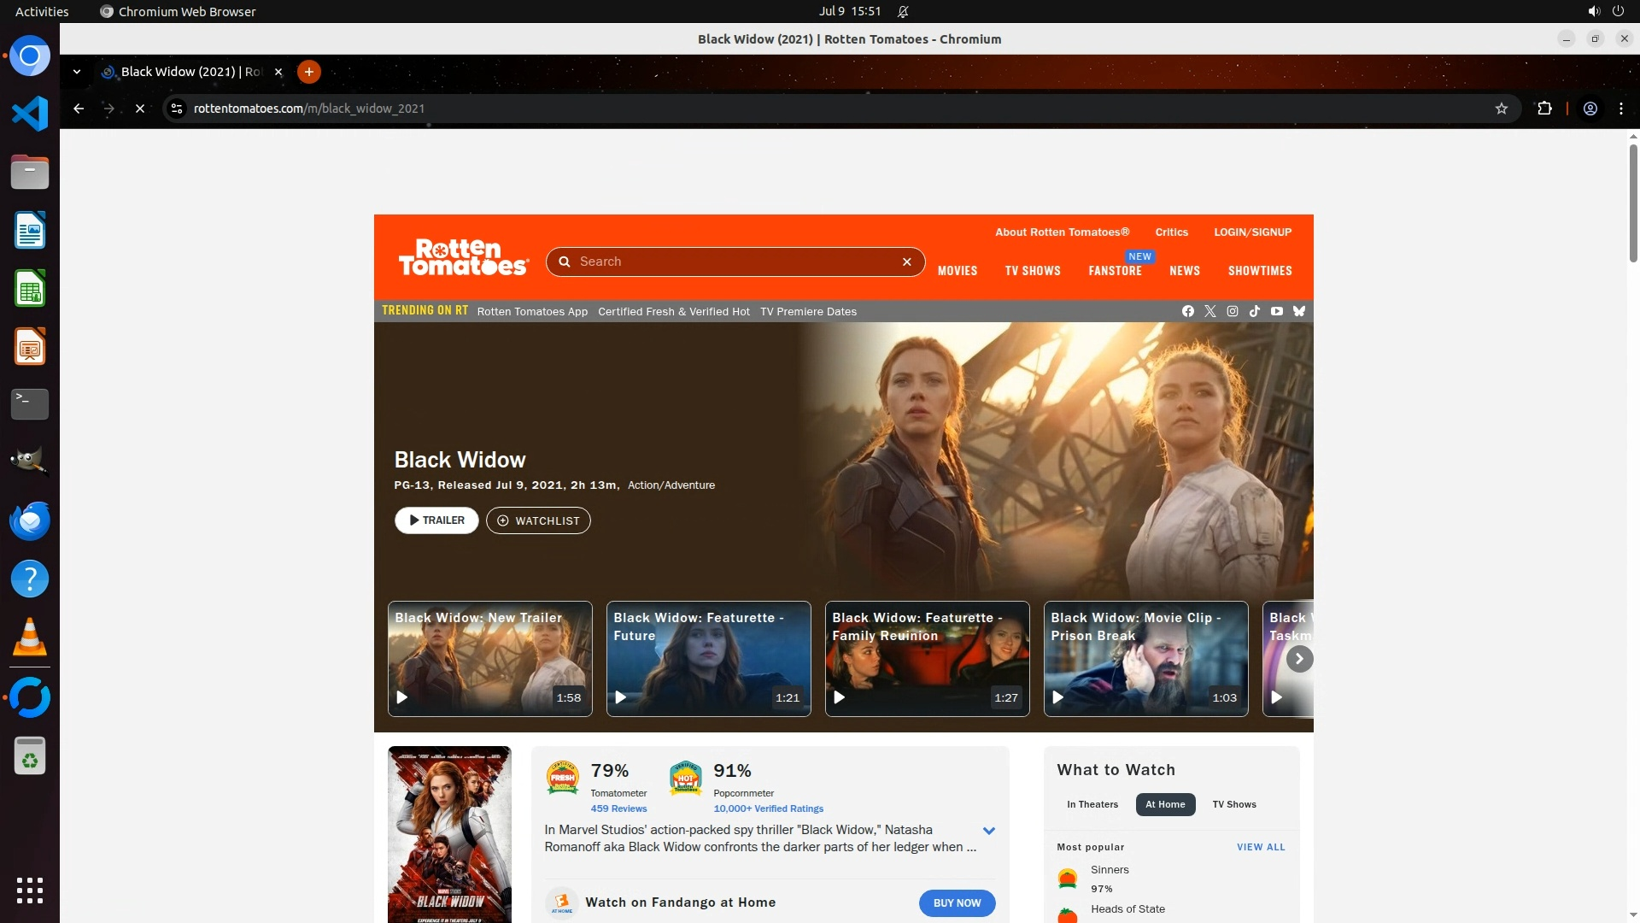The image size is (1640, 923).
Task: Open the MOVIES navigation menu
Action: 957,271
